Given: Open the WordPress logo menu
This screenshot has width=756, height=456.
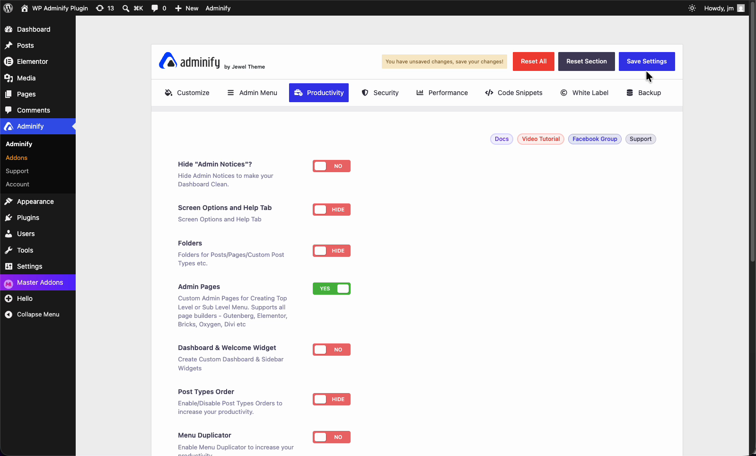Looking at the screenshot, I should pos(8,8).
